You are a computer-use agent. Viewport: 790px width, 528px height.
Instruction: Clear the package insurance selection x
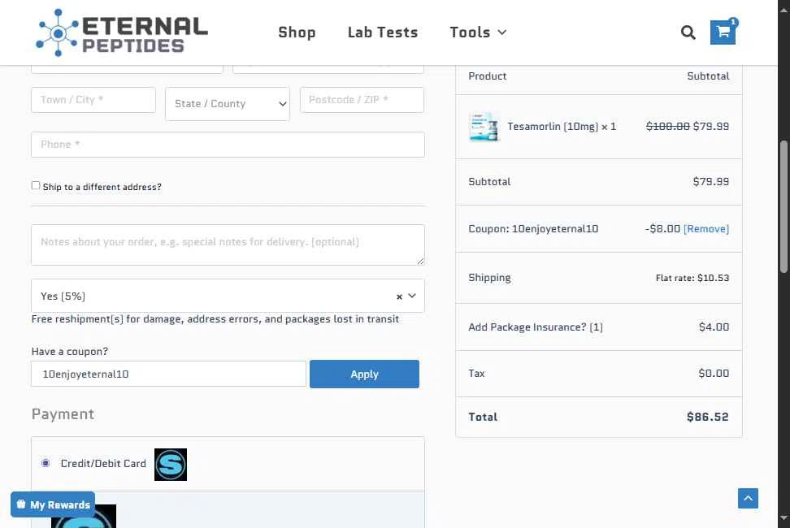(399, 296)
